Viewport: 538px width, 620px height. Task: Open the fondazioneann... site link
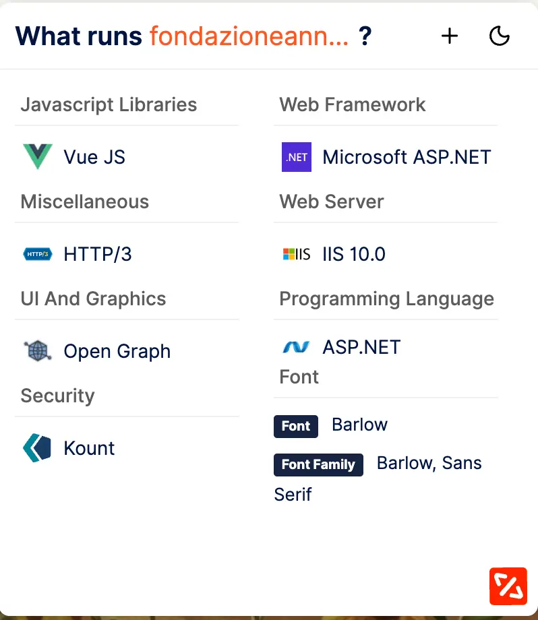[x=249, y=36]
